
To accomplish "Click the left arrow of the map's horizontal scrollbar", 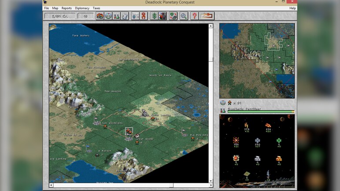I will click(51, 185).
